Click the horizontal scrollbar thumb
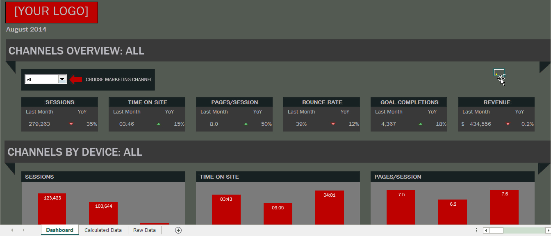The width and height of the screenshot is (551, 236). 496,230
